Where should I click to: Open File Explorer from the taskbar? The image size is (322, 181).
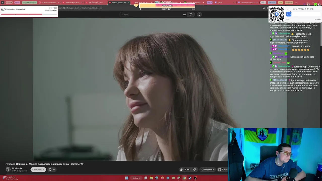tap(151, 178)
